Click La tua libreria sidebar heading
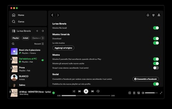172x109 pixels. pos(24,31)
